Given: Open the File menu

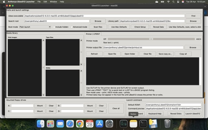Looking at the screenshot, I should (x=39, y=2).
